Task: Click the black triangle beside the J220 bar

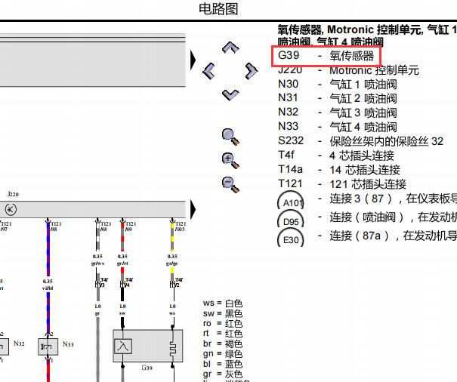Action: click(x=193, y=210)
